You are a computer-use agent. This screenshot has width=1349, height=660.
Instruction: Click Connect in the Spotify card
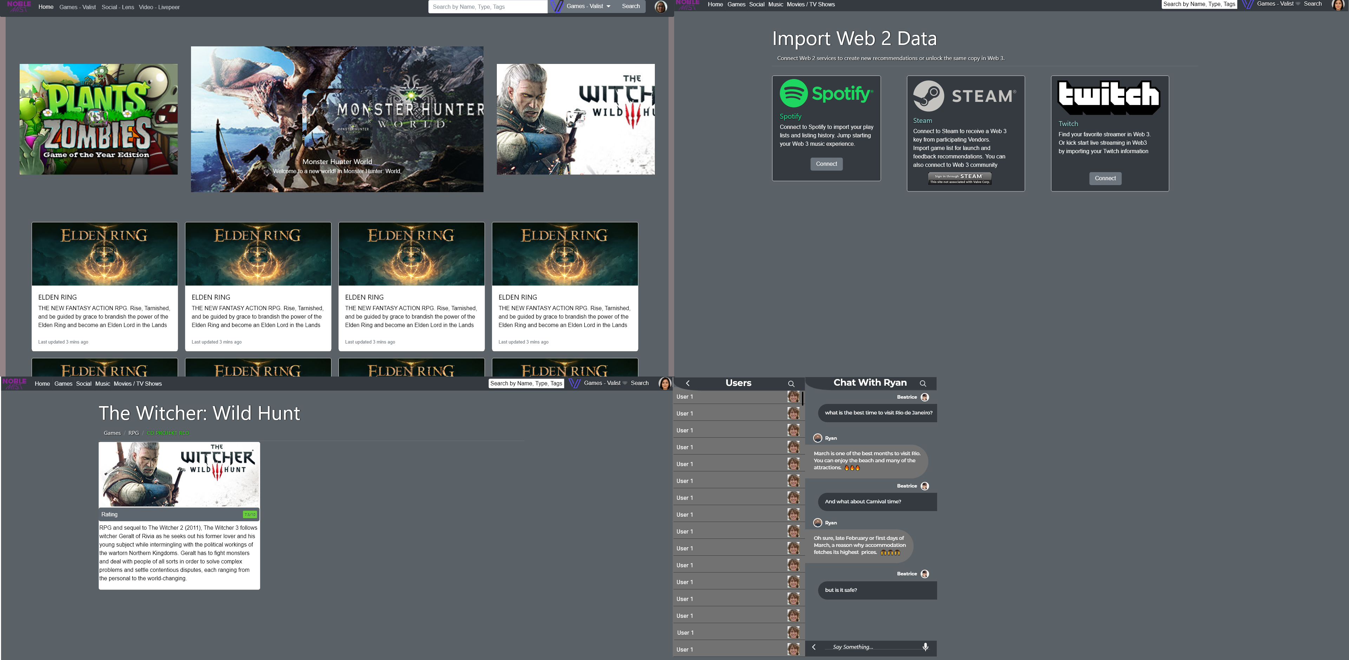pos(827,164)
